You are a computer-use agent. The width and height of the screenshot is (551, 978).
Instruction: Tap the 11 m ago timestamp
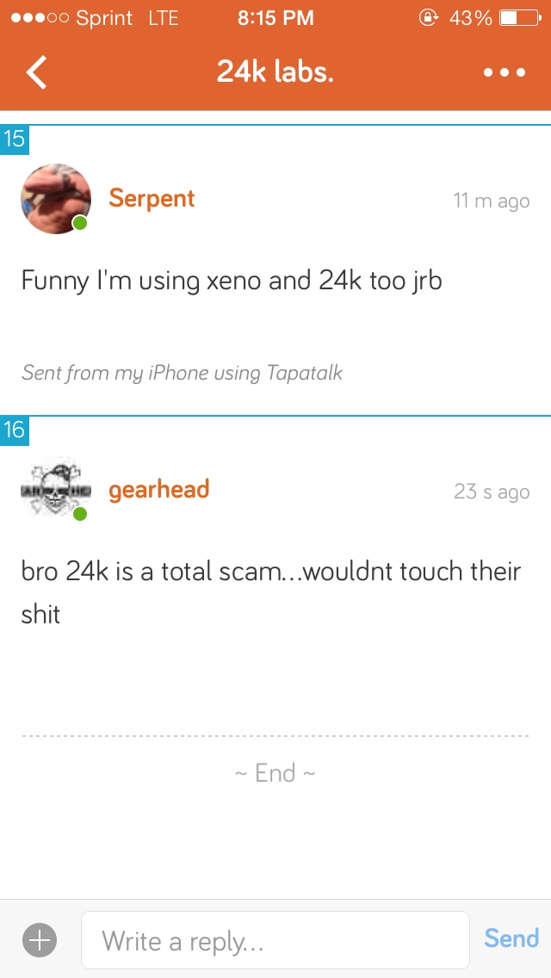pos(492,201)
